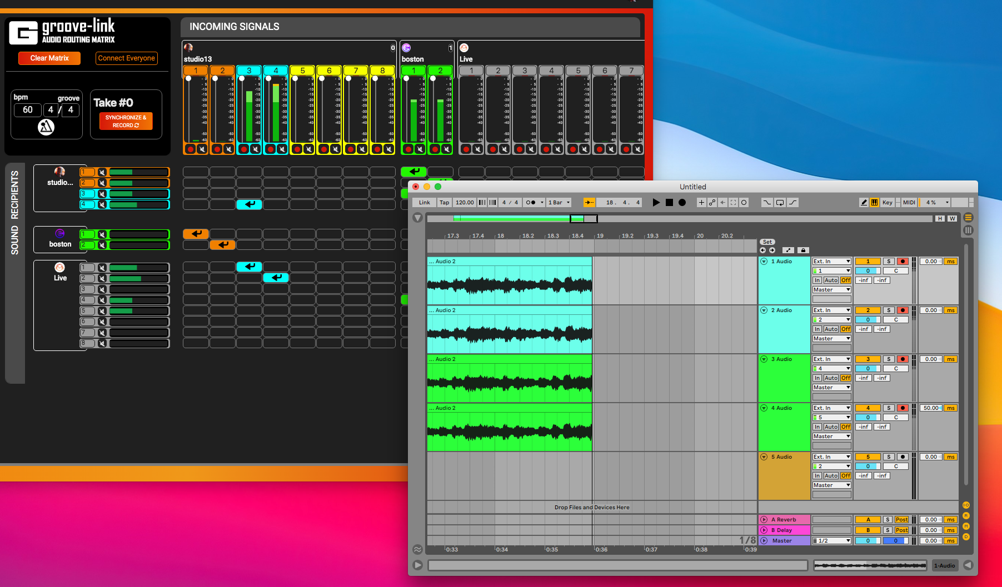Click the Arrangement loop switch
Image resolution: width=1002 pixels, height=587 pixels.
coord(780,203)
